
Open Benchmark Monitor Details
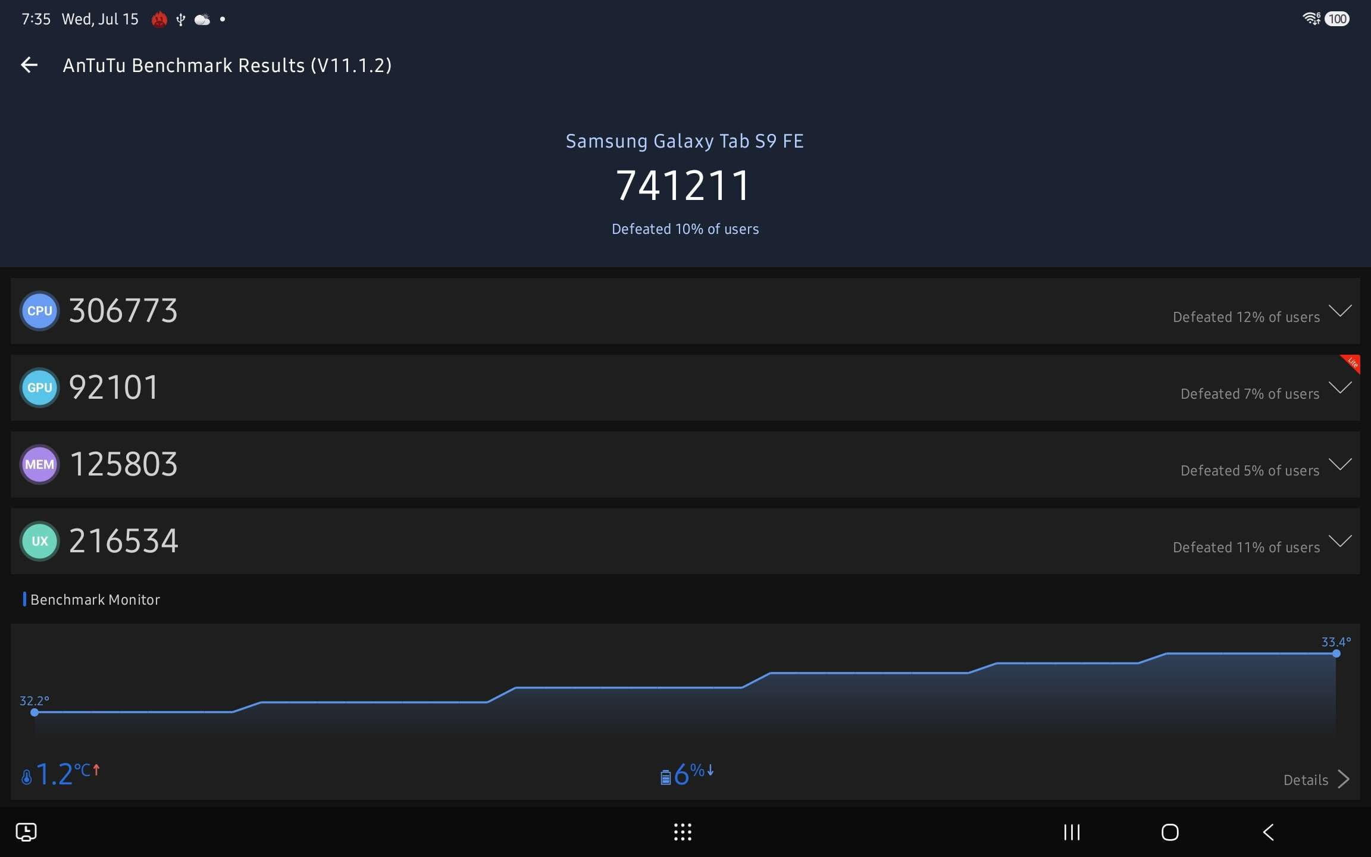click(1306, 780)
